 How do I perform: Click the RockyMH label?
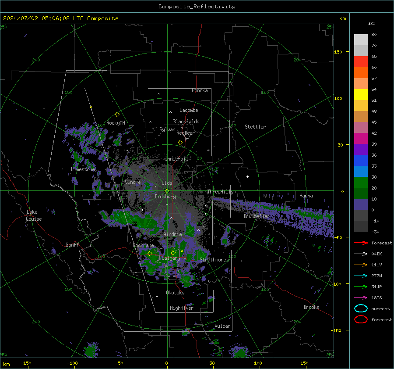click(116, 123)
